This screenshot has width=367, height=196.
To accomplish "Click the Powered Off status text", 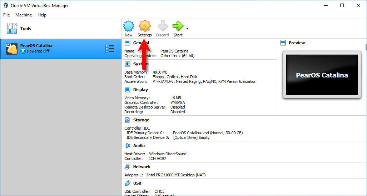I will pyautogui.click(x=38, y=51).
